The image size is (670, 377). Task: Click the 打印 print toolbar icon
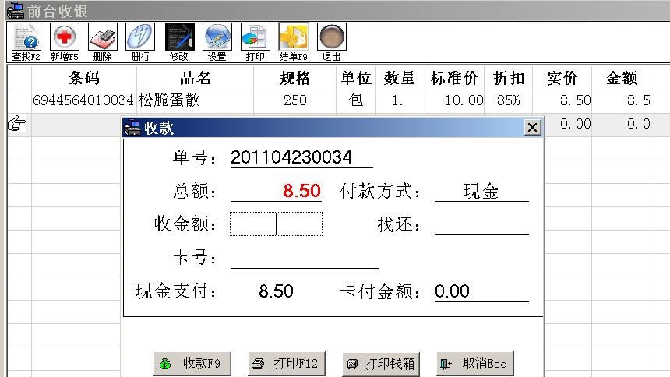[x=255, y=42]
